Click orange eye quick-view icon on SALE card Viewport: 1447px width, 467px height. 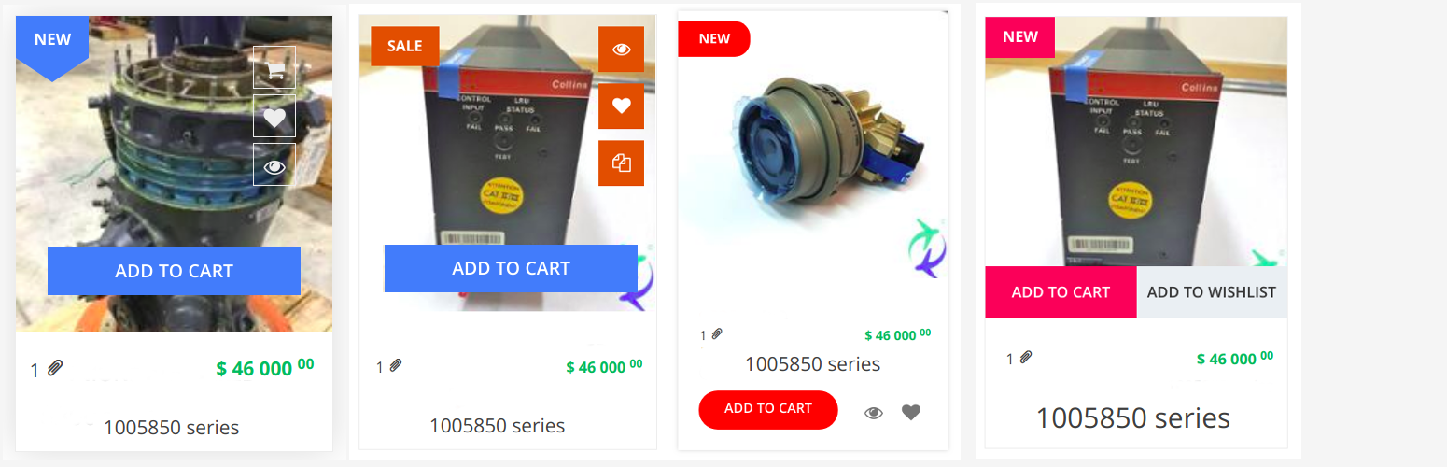622,50
